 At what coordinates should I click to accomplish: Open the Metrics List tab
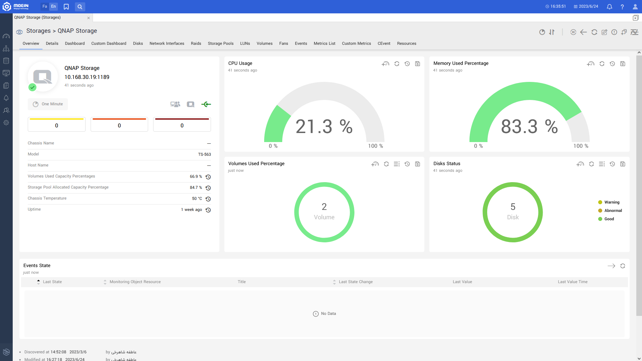coord(324,43)
